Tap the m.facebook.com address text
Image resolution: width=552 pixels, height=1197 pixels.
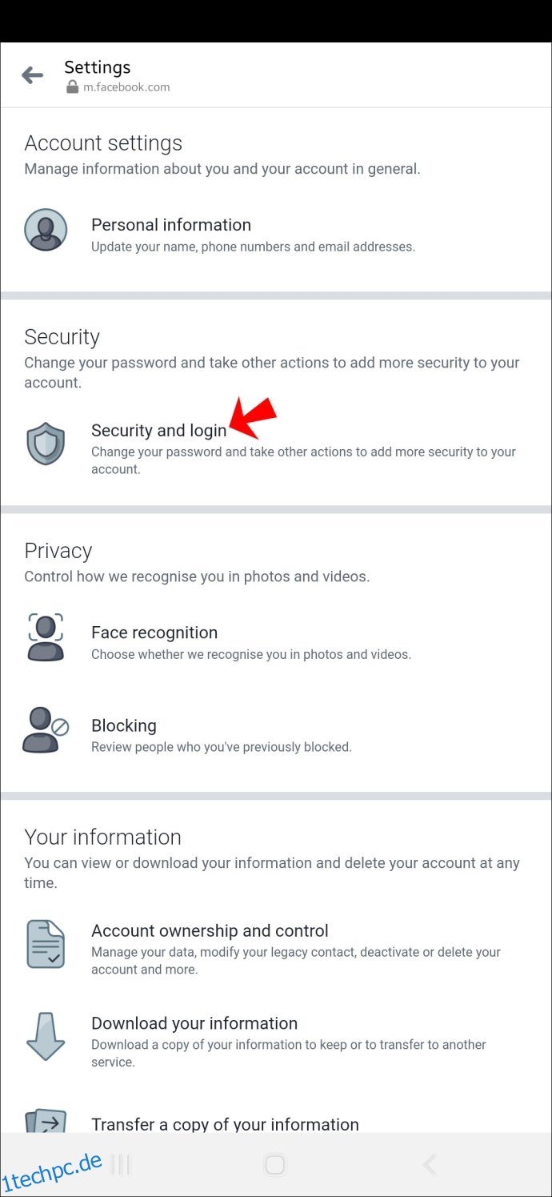(126, 87)
